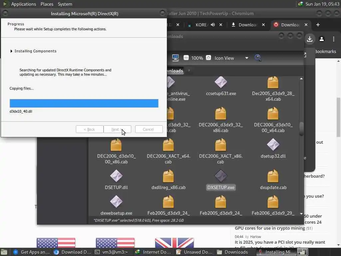Click the Back button in DirectX setup

pos(90,129)
